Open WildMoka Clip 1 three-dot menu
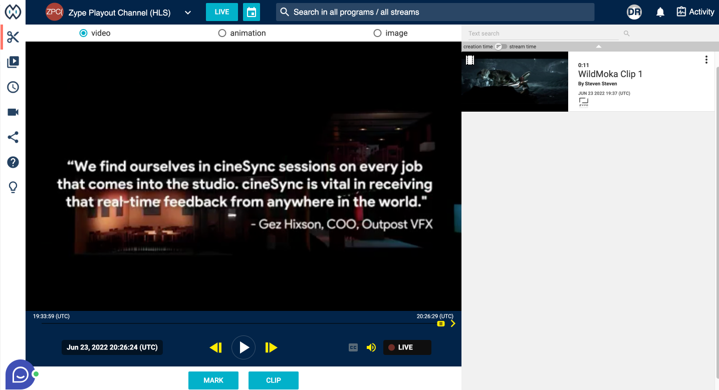Image resolution: width=719 pixels, height=390 pixels. pos(706,60)
